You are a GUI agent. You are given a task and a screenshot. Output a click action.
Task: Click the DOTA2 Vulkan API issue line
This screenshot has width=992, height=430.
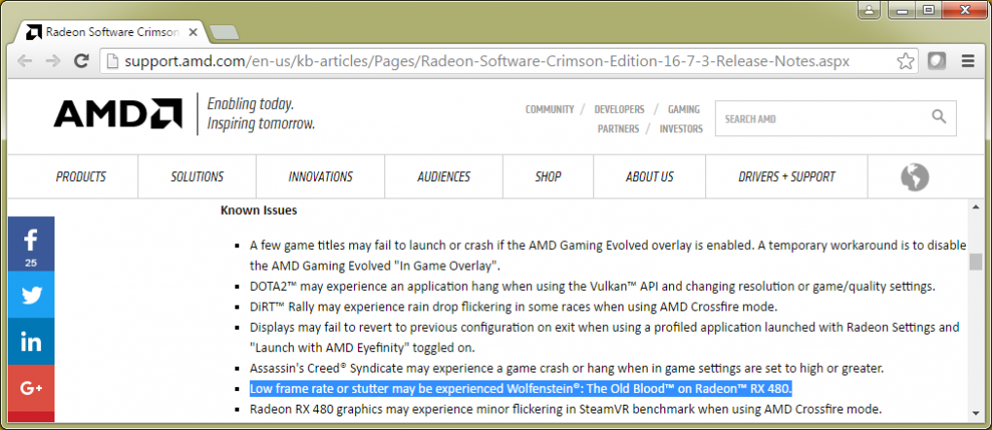pyautogui.click(x=592, y=286)
